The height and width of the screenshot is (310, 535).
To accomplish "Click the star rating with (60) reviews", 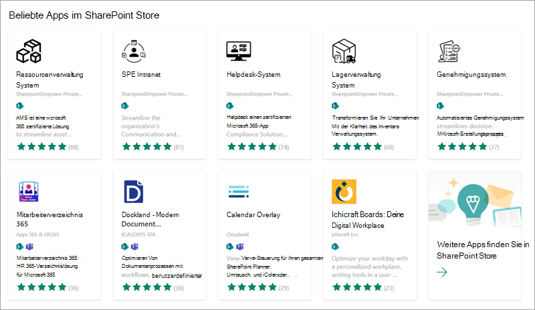I will (x=363, y=147).
